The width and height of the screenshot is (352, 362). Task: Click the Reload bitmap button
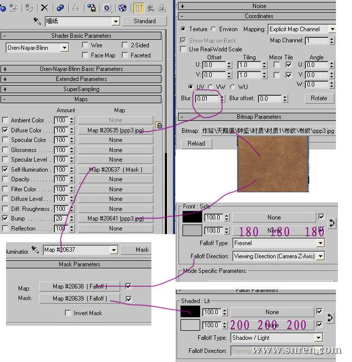click(196, 143)
